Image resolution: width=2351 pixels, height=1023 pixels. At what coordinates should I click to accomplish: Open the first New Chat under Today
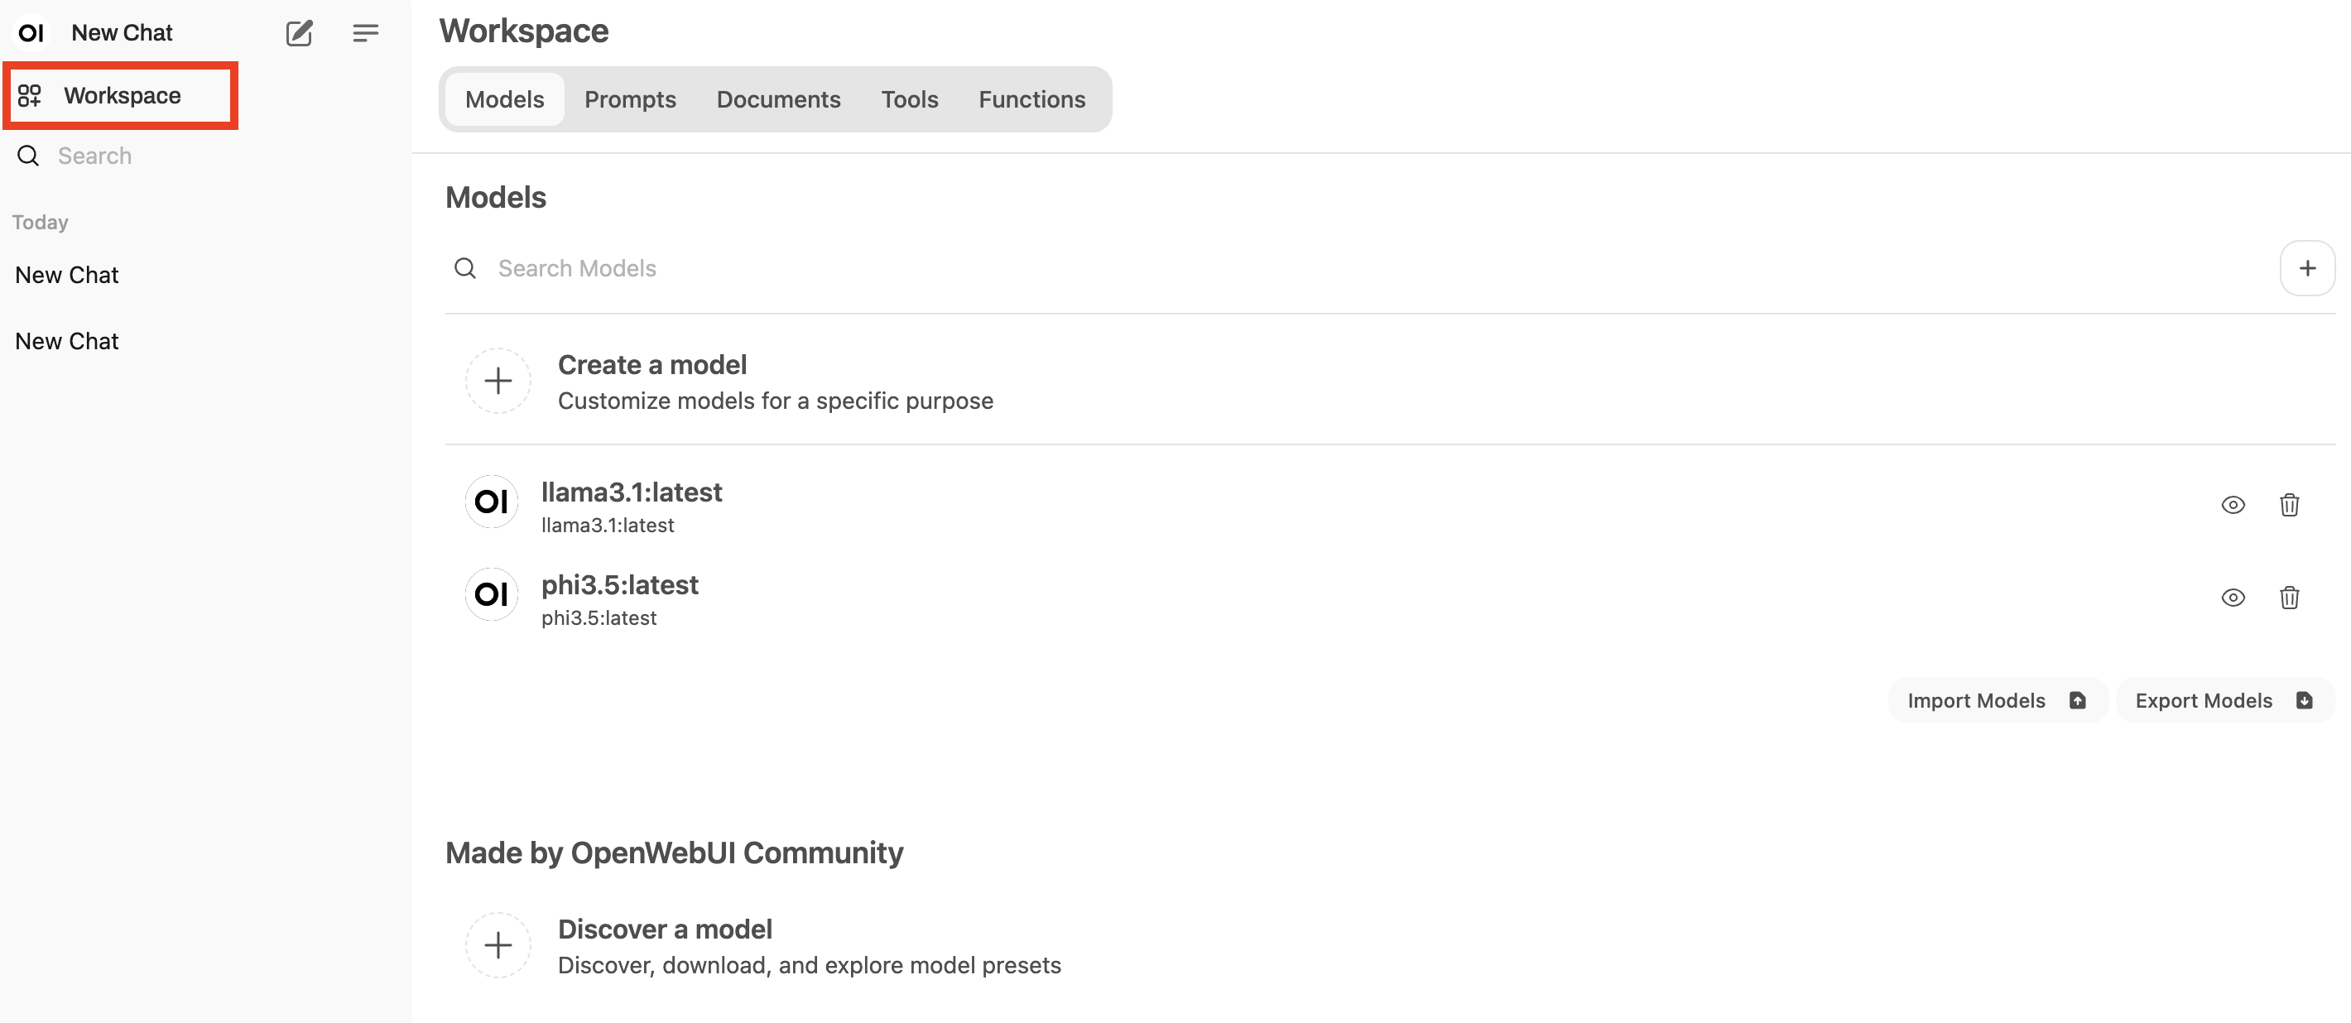tap(66, 275)
